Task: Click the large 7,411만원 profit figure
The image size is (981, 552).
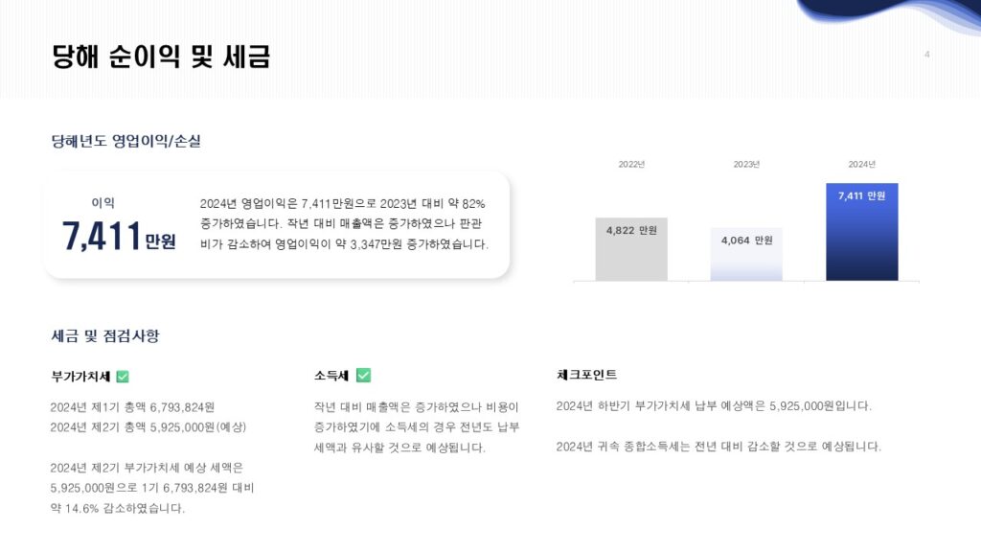Action: tap(119, 236)
